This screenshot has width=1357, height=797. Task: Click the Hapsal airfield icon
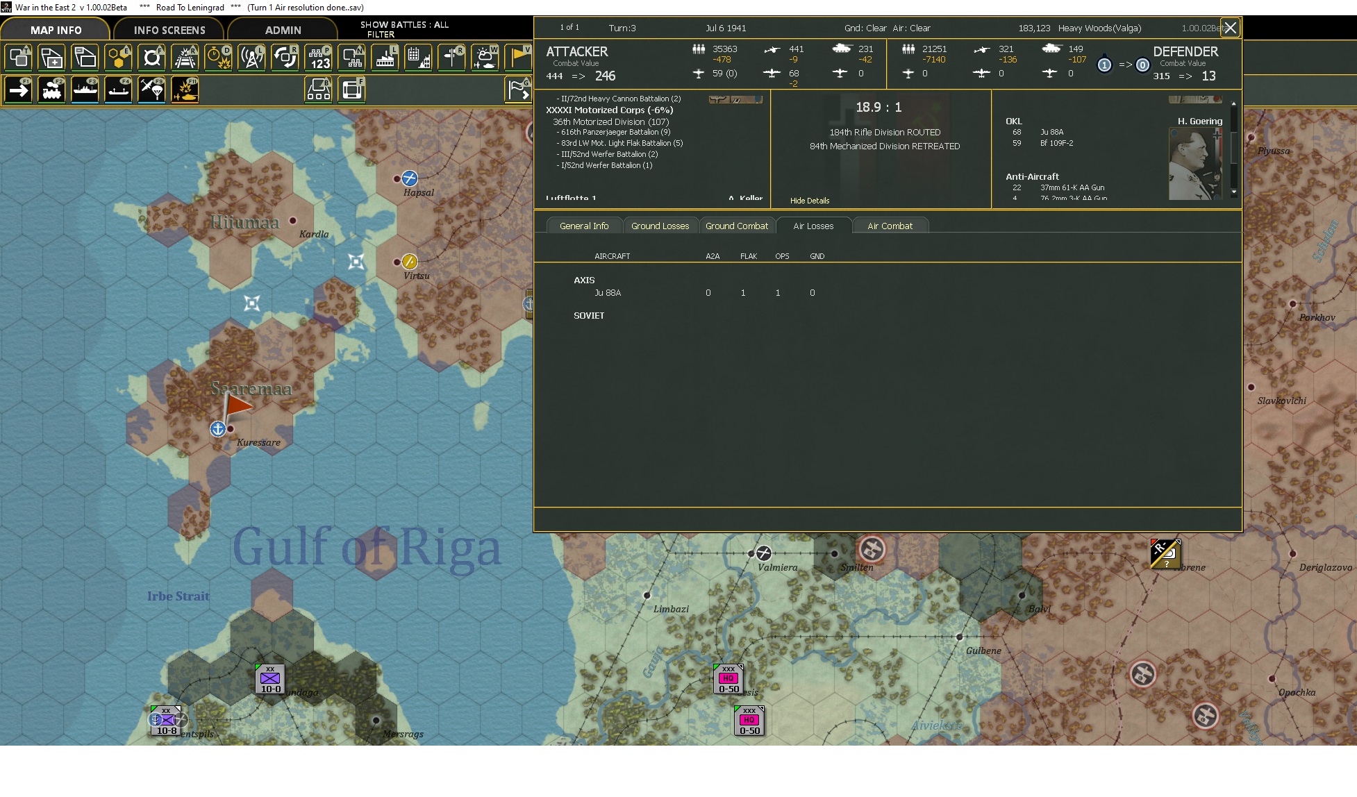410,178
